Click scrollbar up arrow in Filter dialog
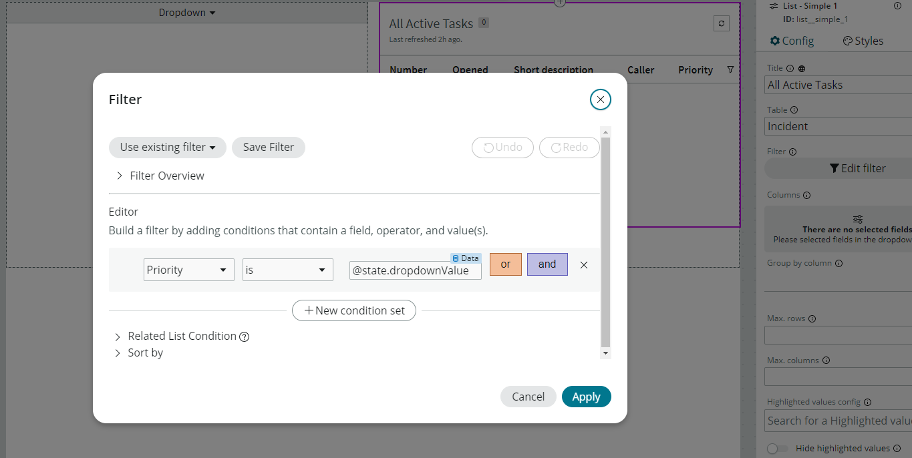The image size is (912, 458). tap(605, 132)
